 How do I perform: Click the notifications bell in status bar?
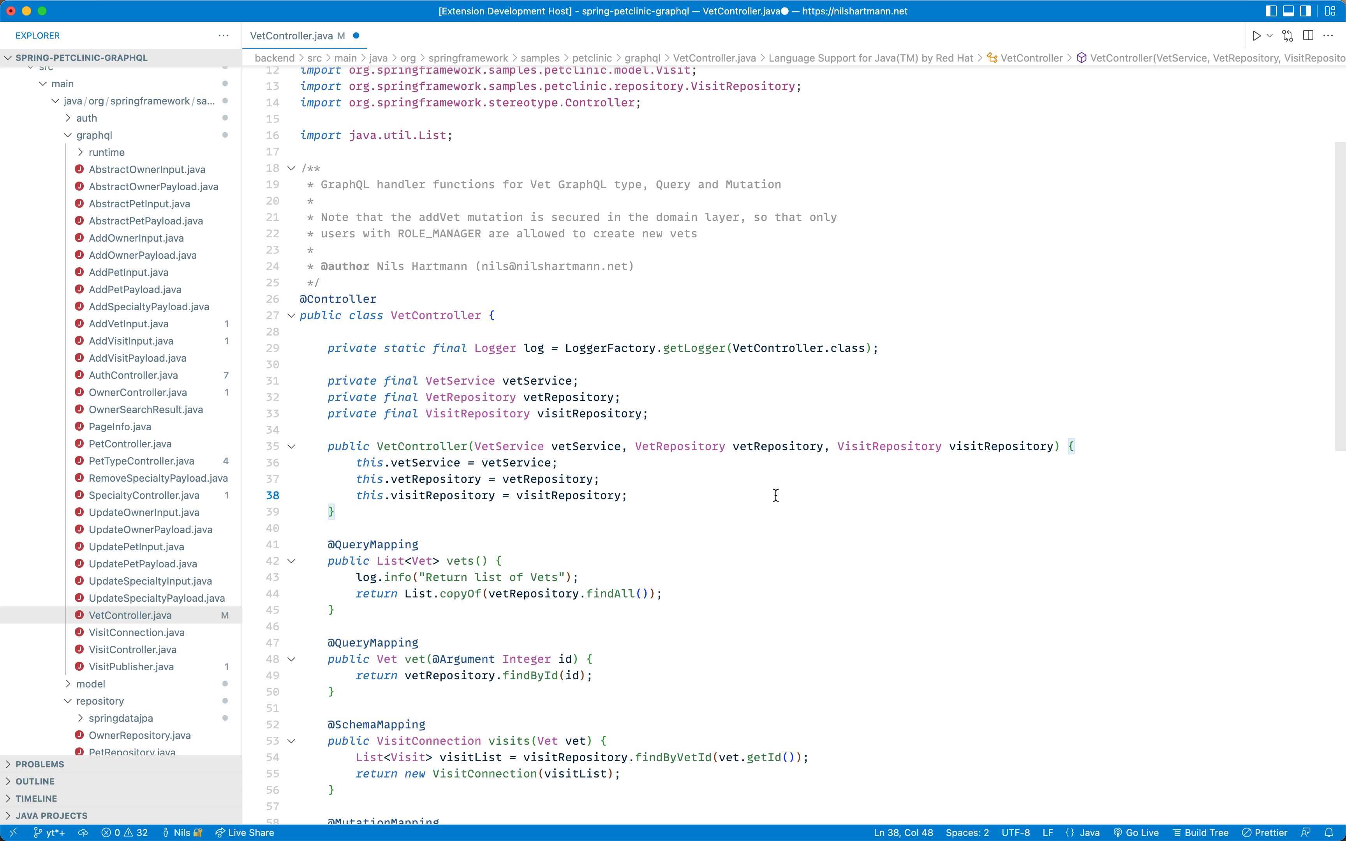point(1329,833)
